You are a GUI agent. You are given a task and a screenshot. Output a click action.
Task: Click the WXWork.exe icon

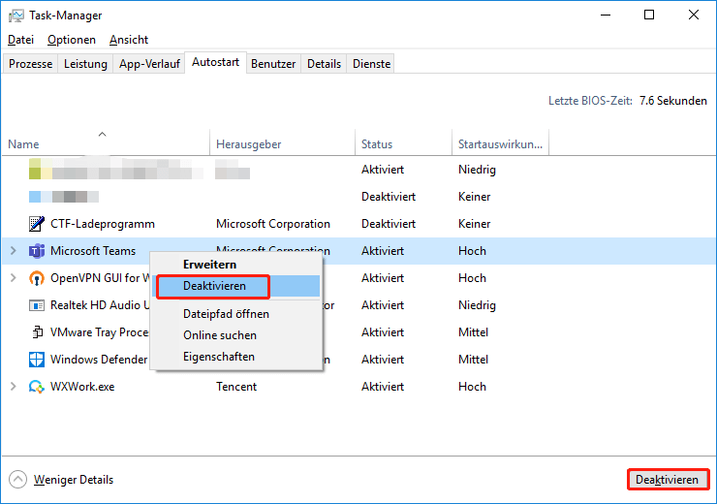pyautogui.click(x=37, y=387)
